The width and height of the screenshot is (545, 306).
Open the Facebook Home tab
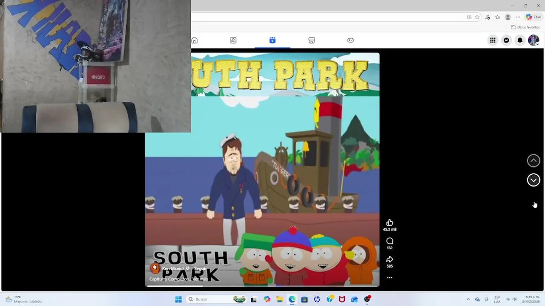point(195,40)
